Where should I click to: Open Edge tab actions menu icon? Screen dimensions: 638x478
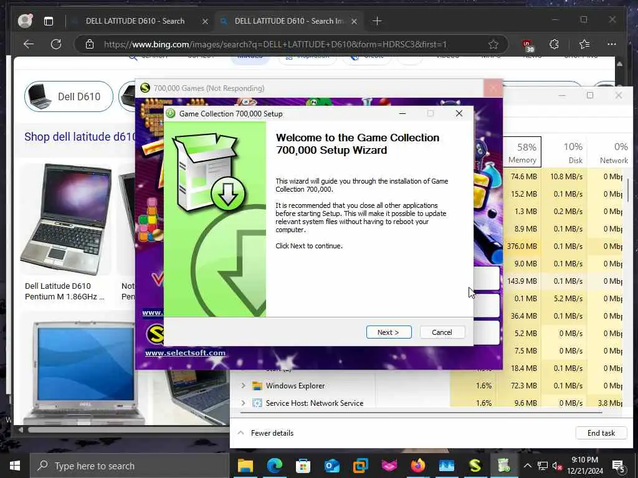point(49,21)
